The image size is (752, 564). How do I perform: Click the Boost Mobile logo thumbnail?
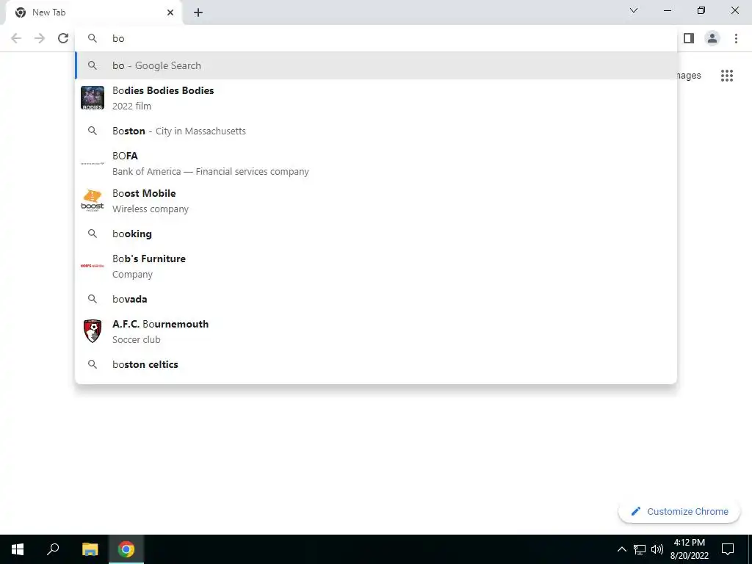[93, 200]
